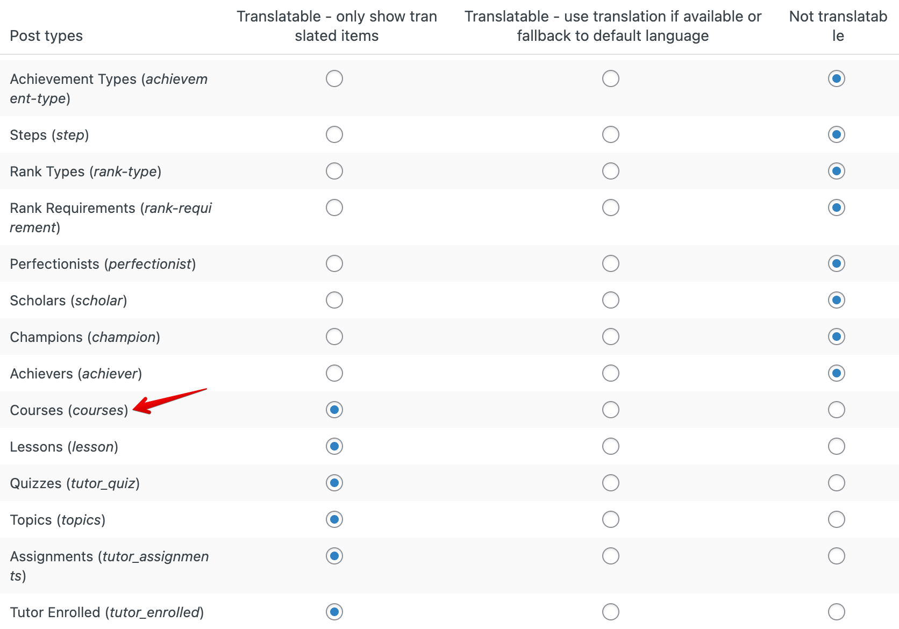Set Scholars to show only translated items
899x629 pixels.
click(x=334, y=300)
